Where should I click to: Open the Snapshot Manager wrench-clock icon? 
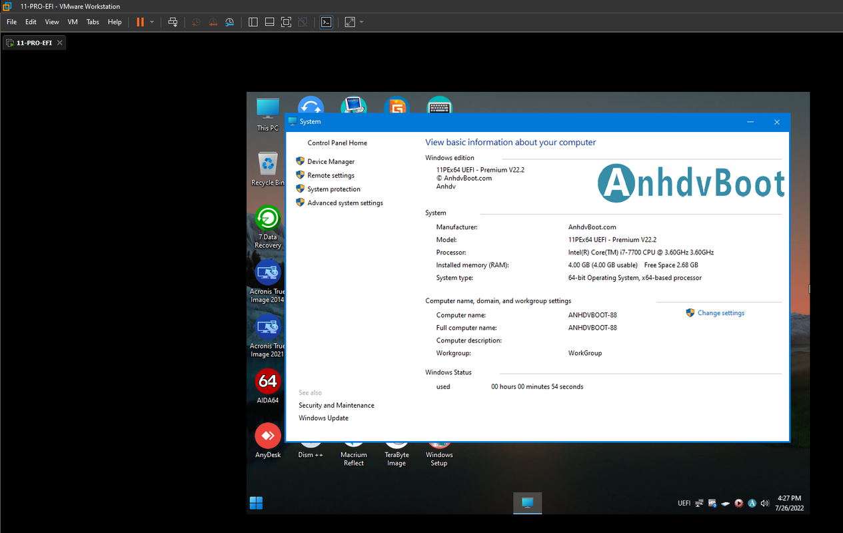click(229, 22)
